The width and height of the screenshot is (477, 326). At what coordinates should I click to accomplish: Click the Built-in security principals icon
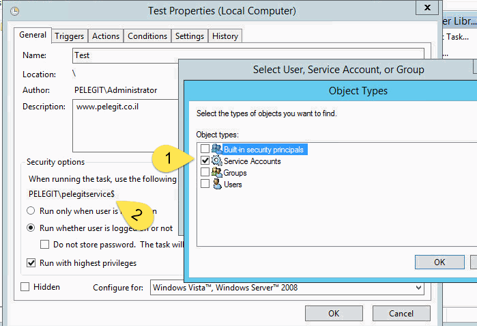click(x=216, y=149)
